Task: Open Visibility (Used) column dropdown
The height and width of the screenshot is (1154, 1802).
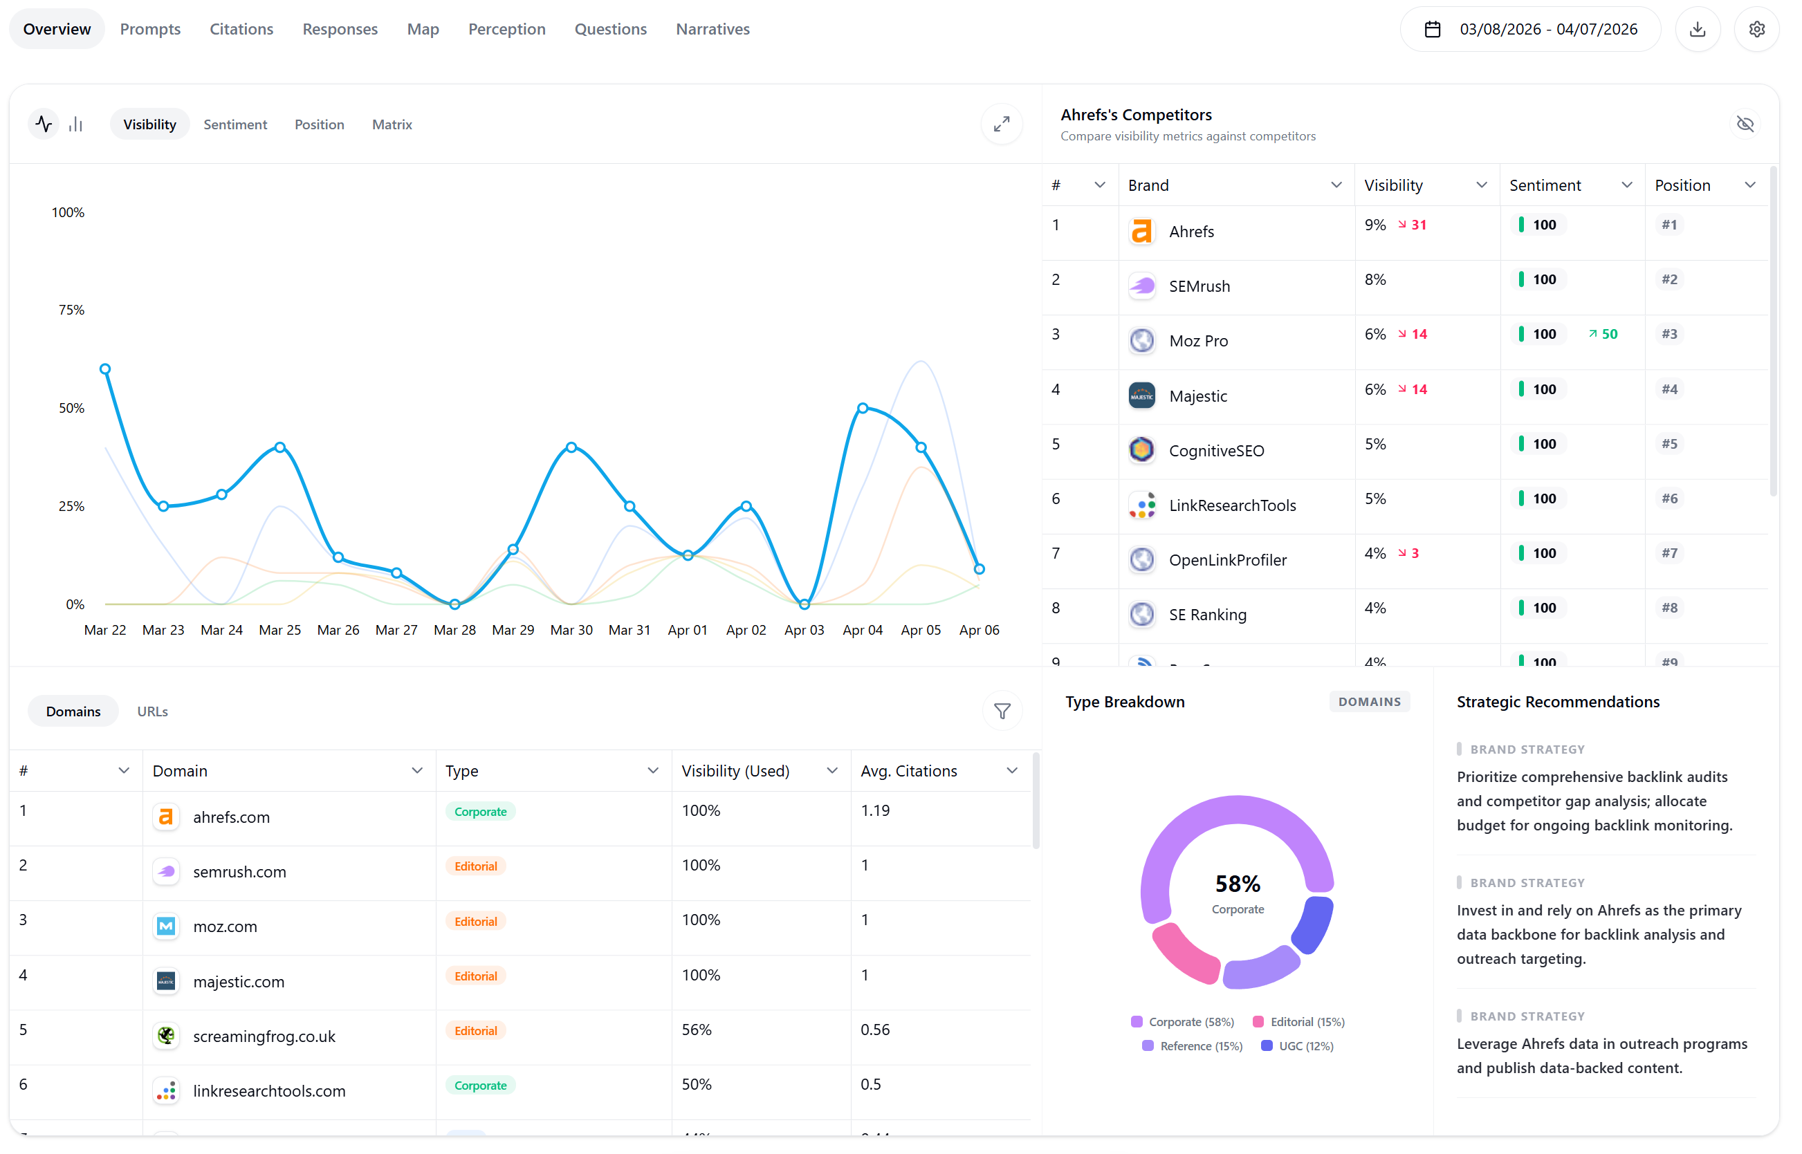Action: (x=832, y=770)
